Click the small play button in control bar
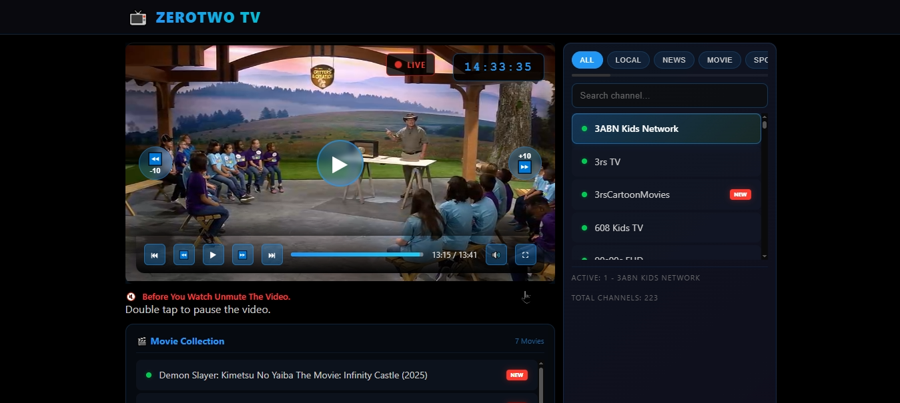 click(213, 254)
